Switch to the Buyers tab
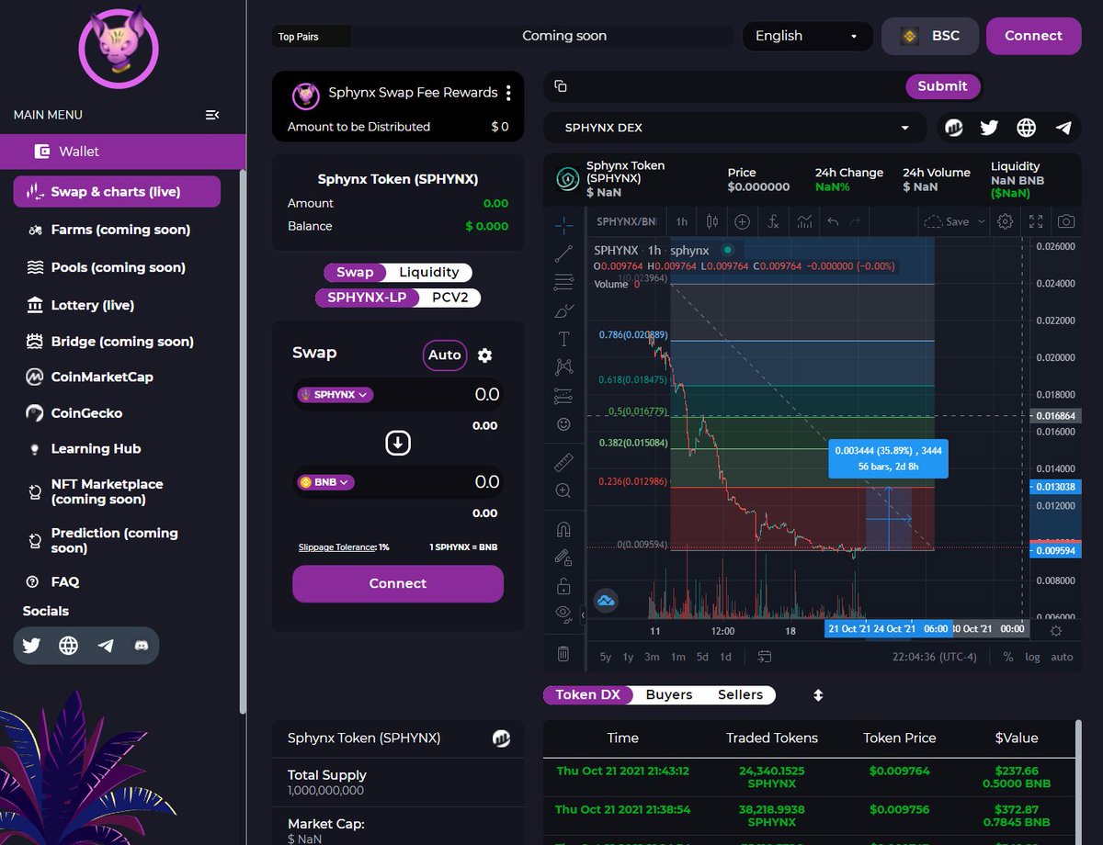This screenshot has width=1103, height=845. pos(669,695)
